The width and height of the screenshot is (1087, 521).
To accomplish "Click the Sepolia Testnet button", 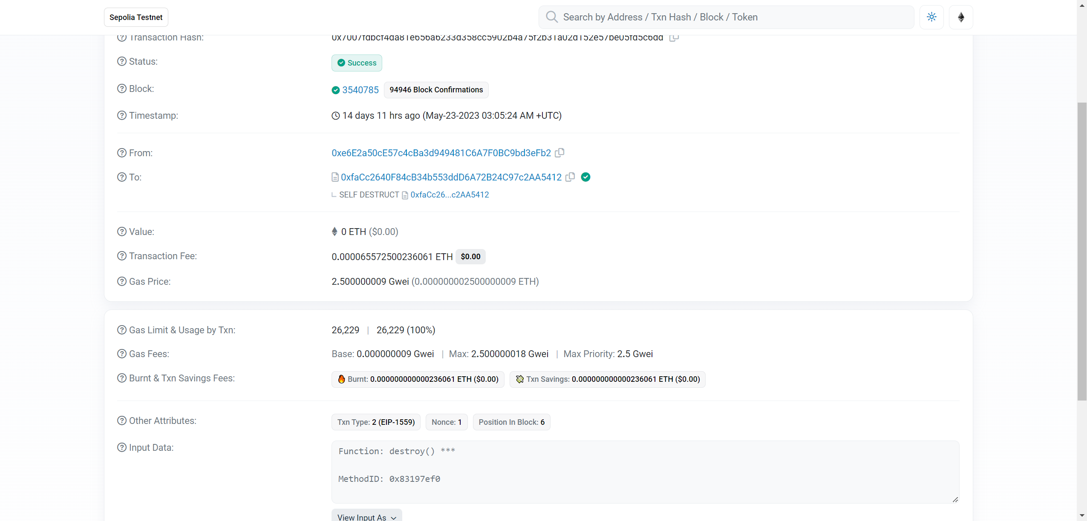I will click(x=136, y=17).
